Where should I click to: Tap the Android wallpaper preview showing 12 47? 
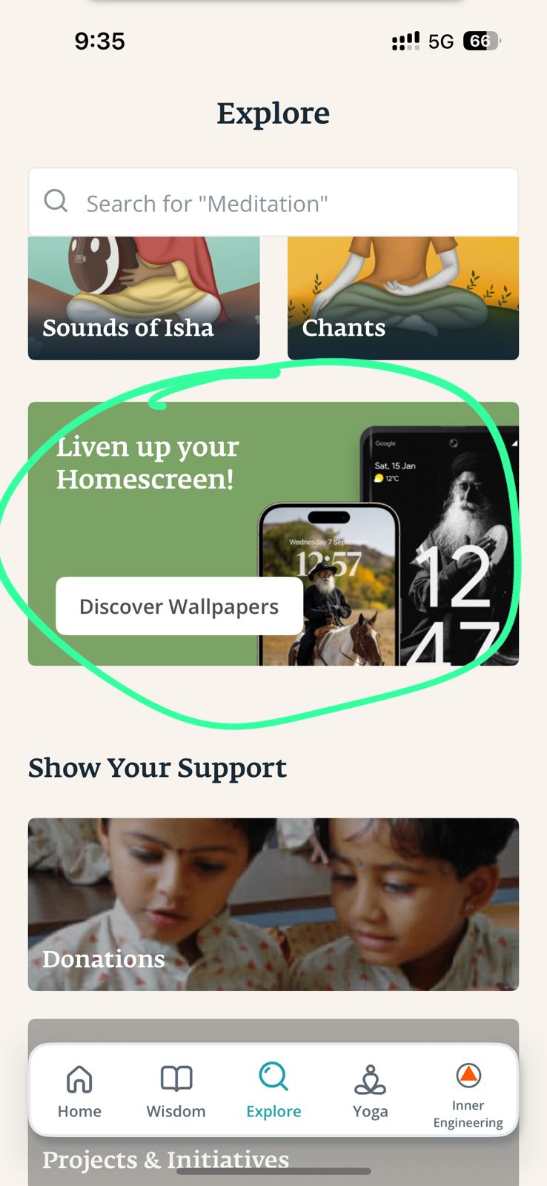click(440, 546)
